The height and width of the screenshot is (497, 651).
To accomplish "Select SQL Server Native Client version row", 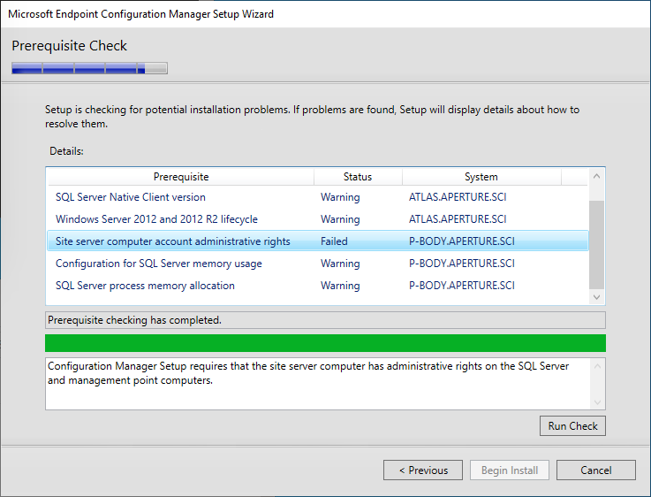I will pyautogui.click(x=318, y=197).
